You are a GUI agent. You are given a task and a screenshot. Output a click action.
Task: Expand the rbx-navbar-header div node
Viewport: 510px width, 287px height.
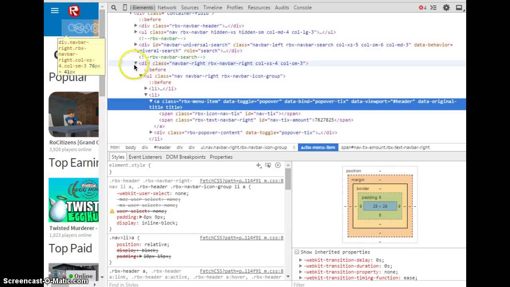136,26
